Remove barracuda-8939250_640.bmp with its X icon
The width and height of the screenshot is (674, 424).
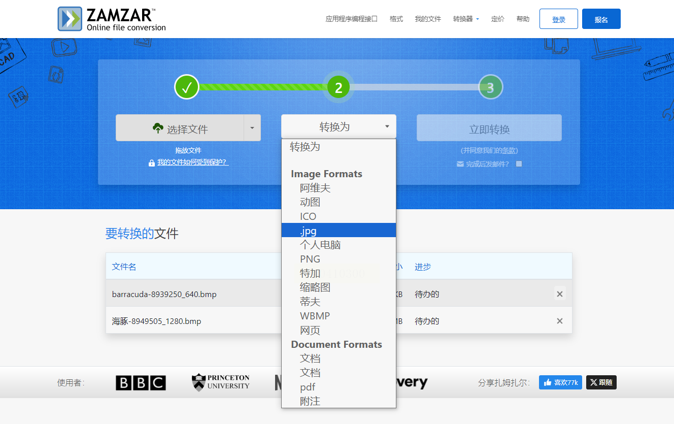coord(560,294)
